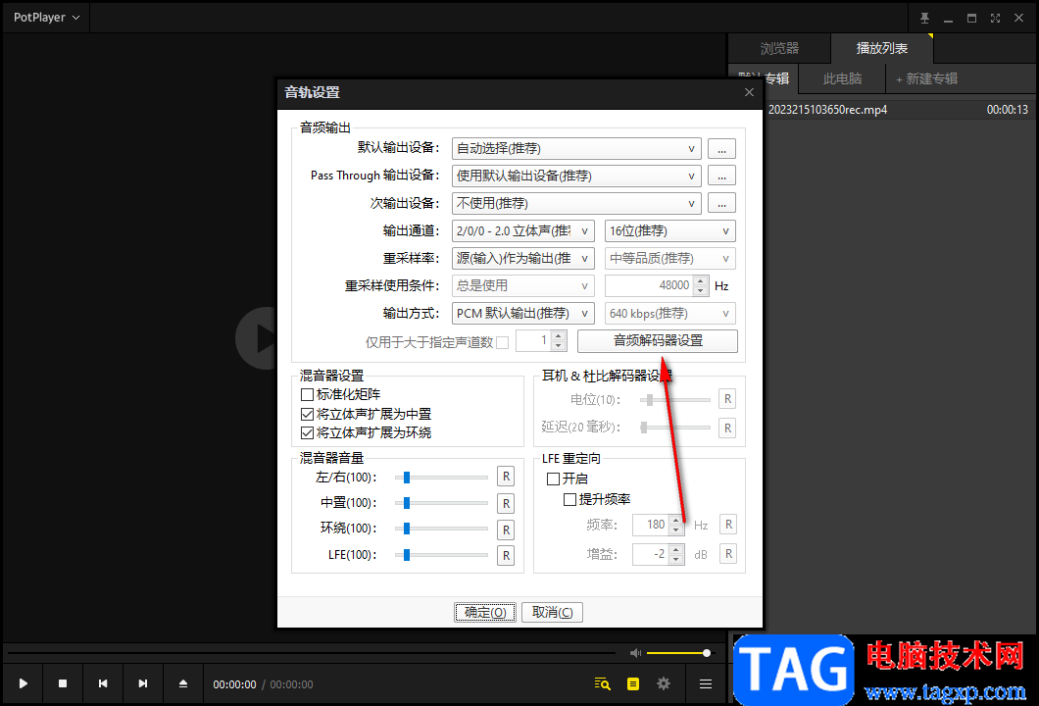Browse default output device options (...)
This screenshot has height=706, width=1039.
pyautogui.click(x=721, y=148)
